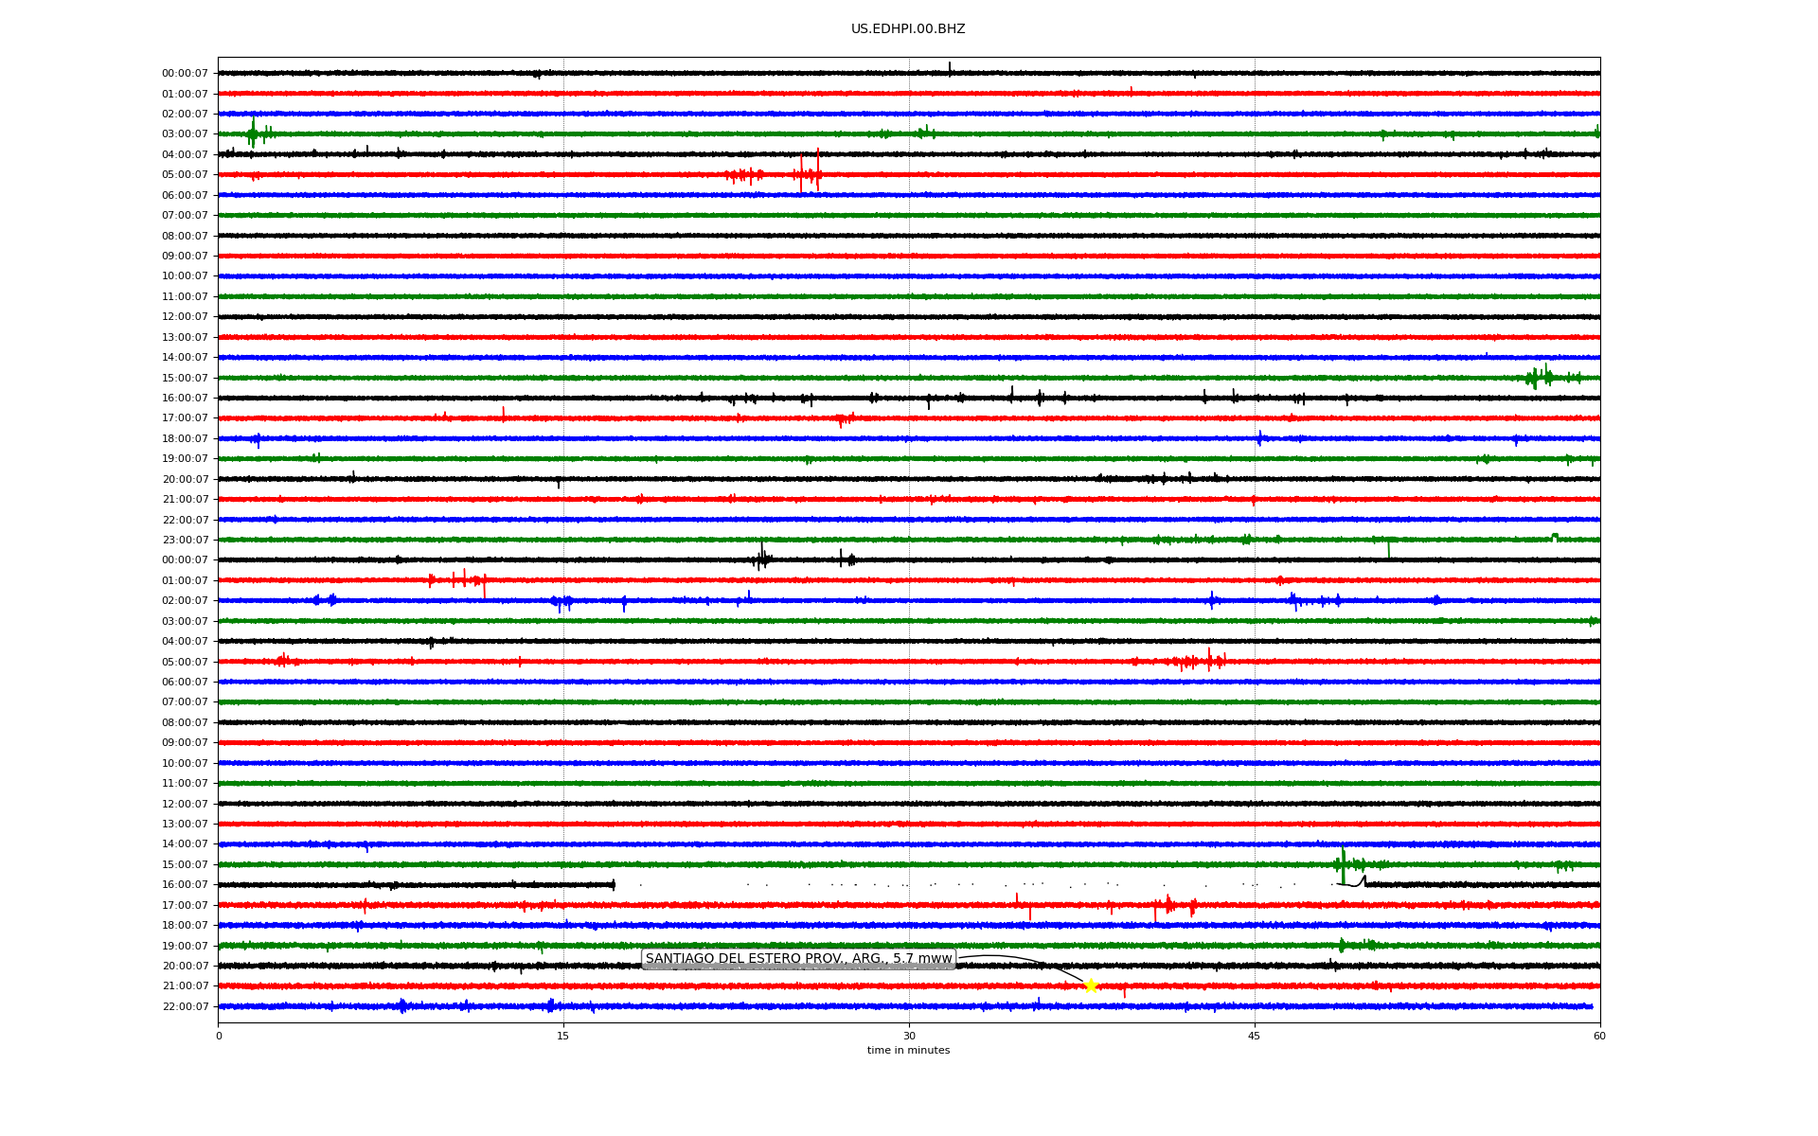Click the tall red spike pair on the upper 05:00:07 trace
Viewport: 1818px width, 1136px height.
point(810,172)
